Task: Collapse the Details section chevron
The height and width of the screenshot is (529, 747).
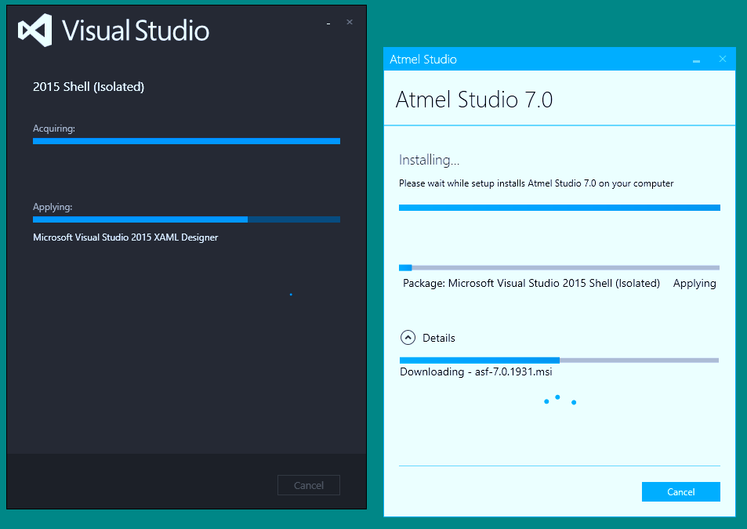Action: (x=408, y=338)
